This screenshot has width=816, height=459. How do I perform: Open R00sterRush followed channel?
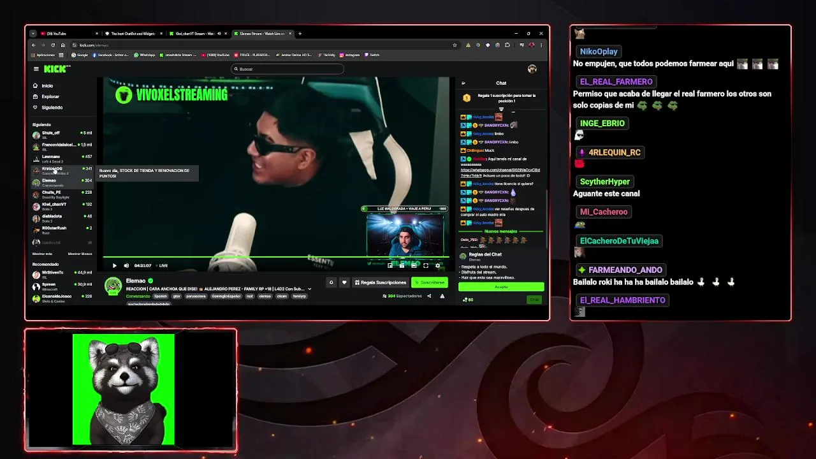pyautogui.click(x=62, y=229)
